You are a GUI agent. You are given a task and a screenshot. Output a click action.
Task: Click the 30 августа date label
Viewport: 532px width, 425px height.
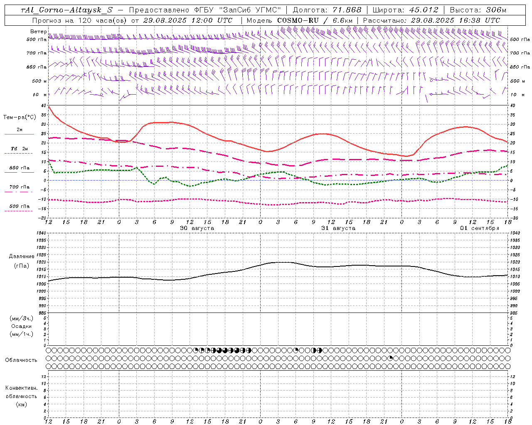197,228
